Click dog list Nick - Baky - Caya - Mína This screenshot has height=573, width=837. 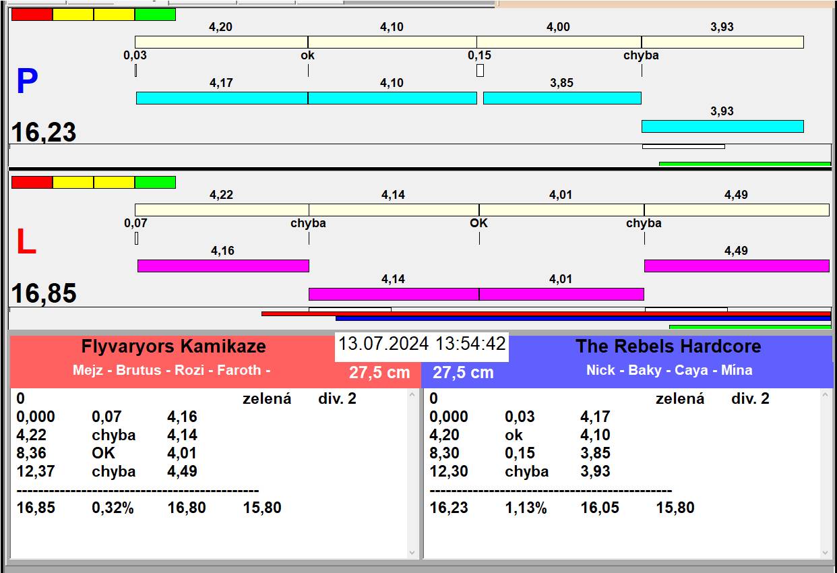pyautogui.click(x=669, y=370)
